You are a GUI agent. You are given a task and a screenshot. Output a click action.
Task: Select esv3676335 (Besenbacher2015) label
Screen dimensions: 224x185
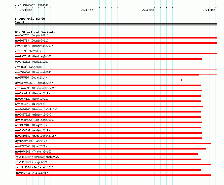[36, 88]
